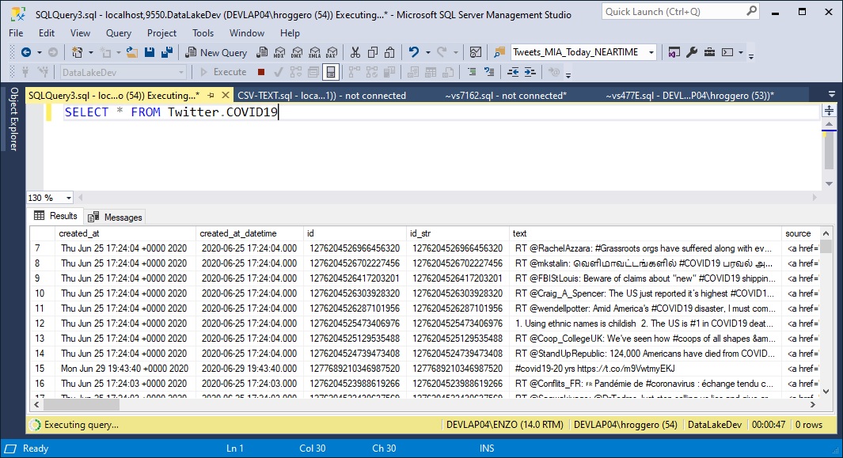Save the current query with the disk icon
This screenshot has height=458, width=843.
coord(150,52)
